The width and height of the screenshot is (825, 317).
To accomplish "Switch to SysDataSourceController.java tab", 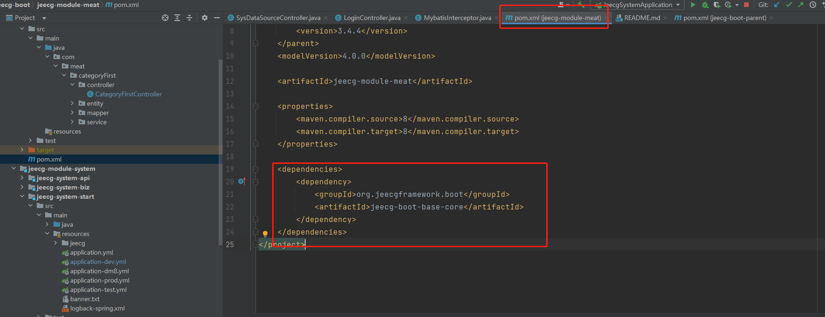I will click(278, 18).
